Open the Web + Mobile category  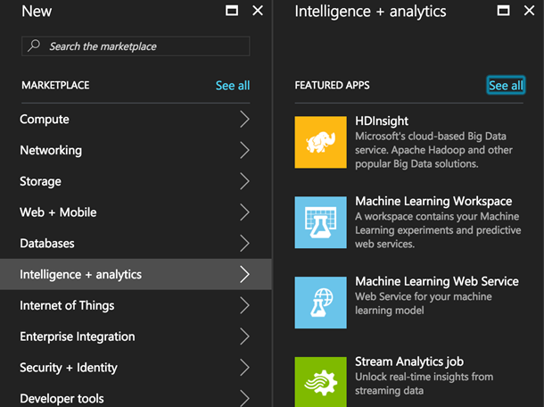(x=136, y=212)
